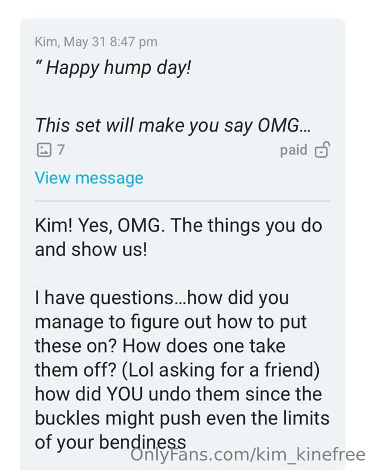Screen dimensions: 371x470
Task: Click the (Lol asking for a friend) text
Action: (220, 370)
